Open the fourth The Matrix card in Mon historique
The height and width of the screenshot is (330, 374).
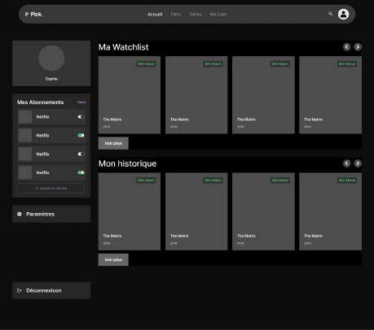(331, 211)
